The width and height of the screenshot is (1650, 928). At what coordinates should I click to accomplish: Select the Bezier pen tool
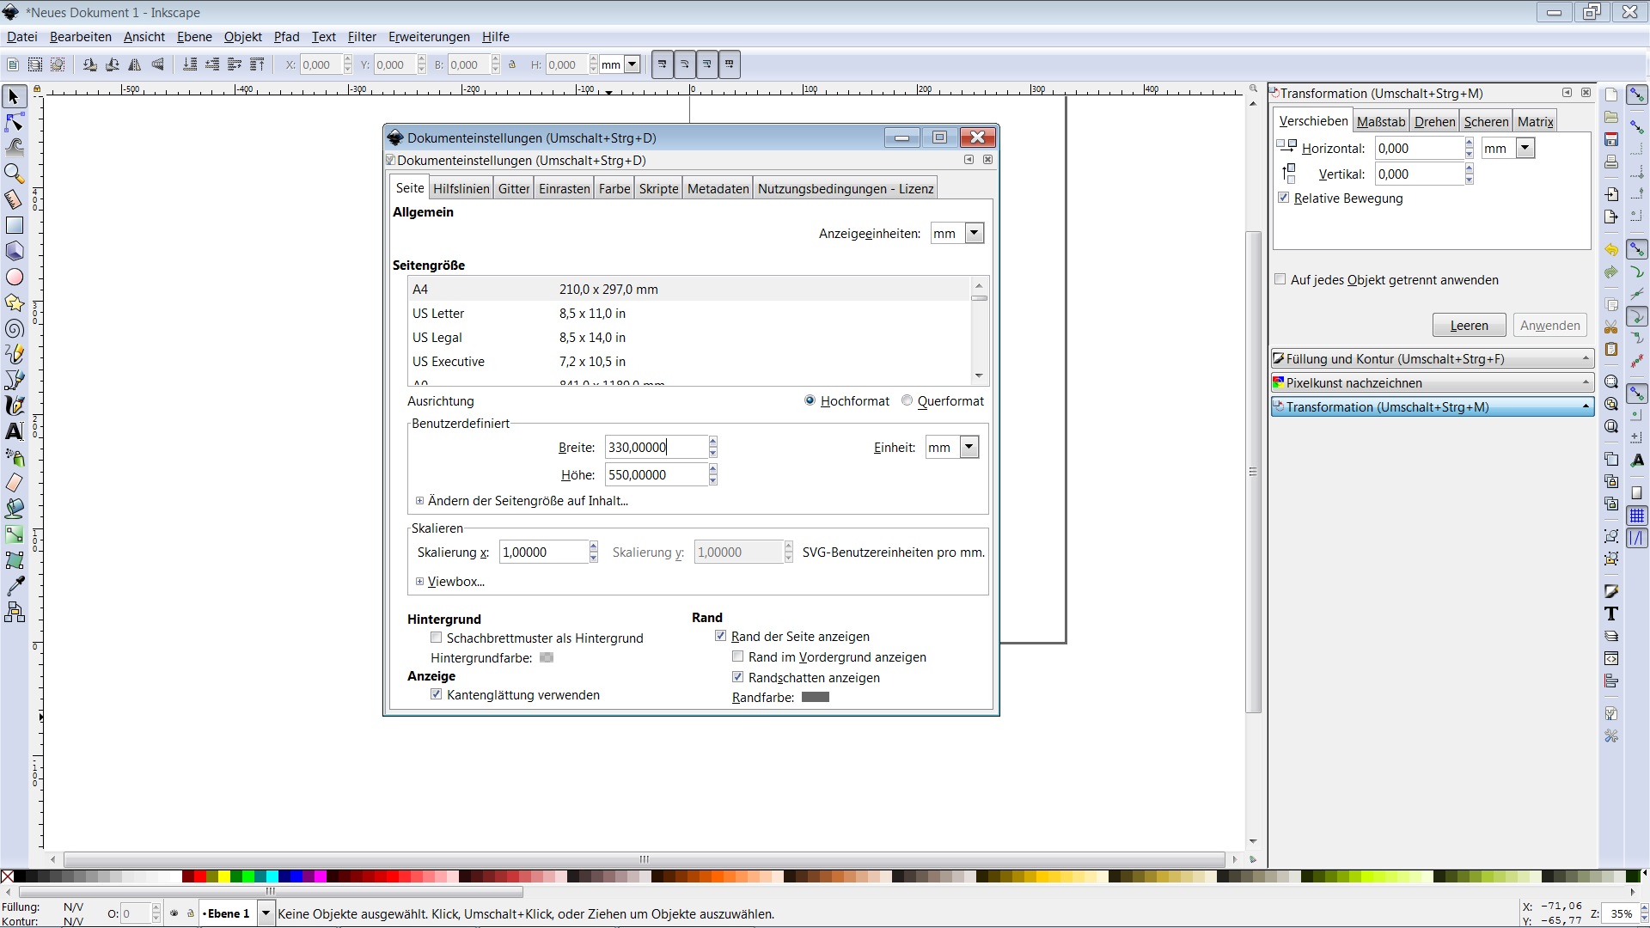pyautogui.click(x=14, y=380)
